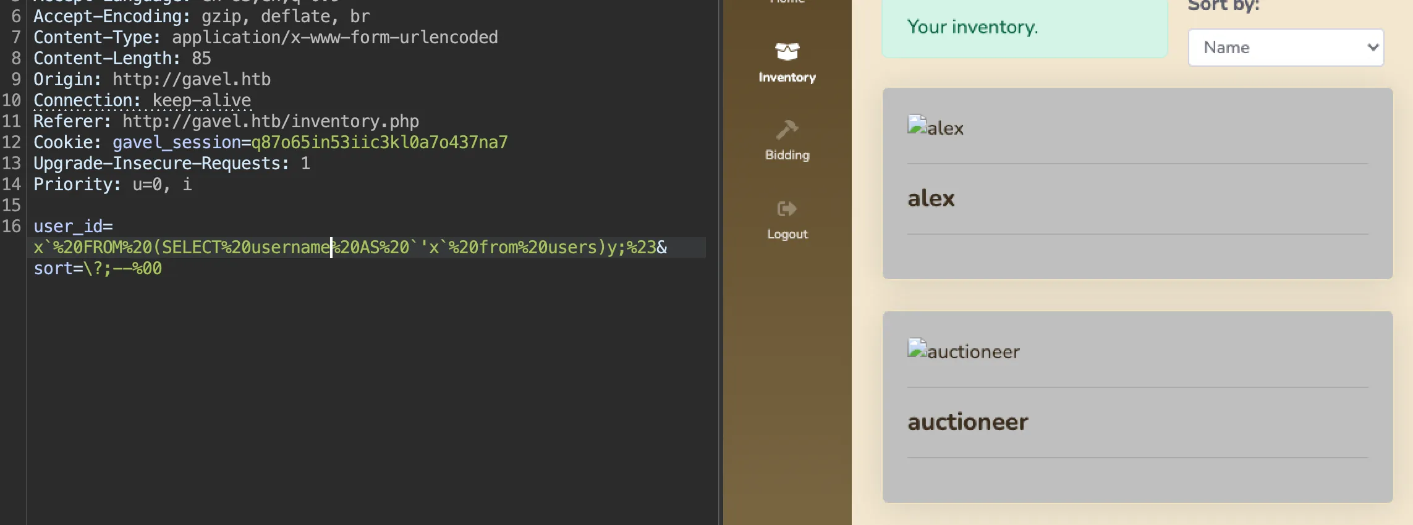Screen dimensions: 1413x525
Task: Click the Cookie gavel_session header line
Action: pyautogui.click(x=270, y=143)
